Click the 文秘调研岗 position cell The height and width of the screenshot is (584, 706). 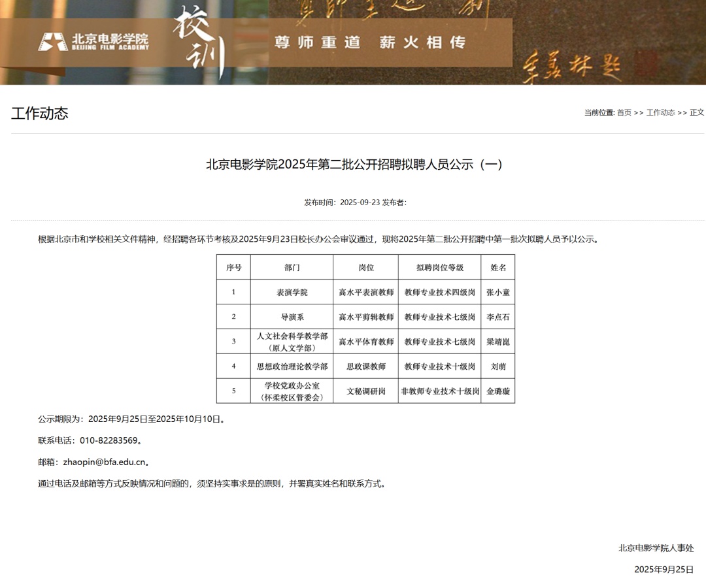pos(365,391)
